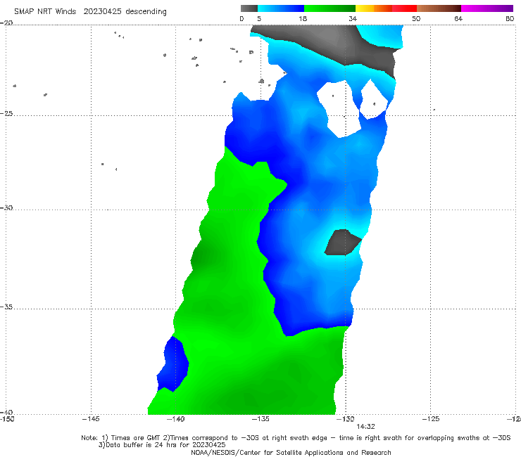Click the 14:32 swath time label
This screenshot has width=521, height=457.
(x=365, y=427)
